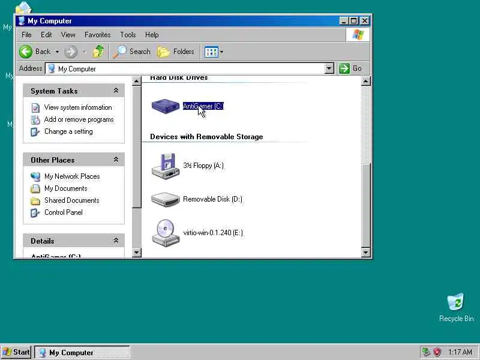Open the Tools menu
The height and width of the screenshot is (360, 480).
128,35
